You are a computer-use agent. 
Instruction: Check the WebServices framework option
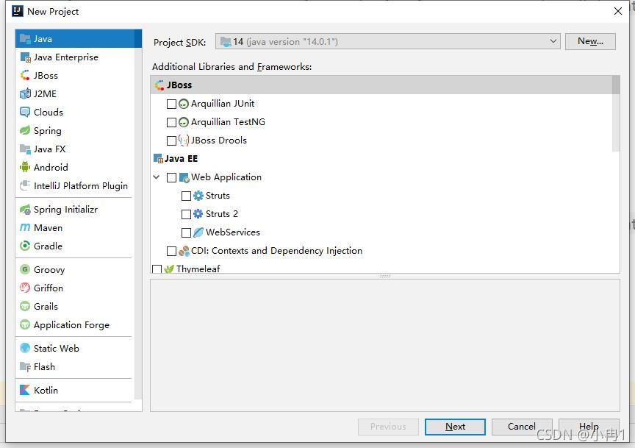(x=187, y=232)
